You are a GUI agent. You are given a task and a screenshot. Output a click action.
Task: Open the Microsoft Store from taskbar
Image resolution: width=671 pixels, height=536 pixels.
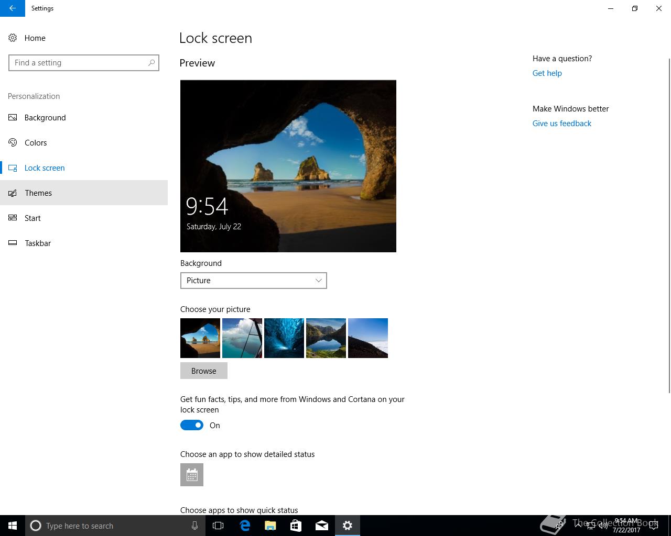[296, 526]
